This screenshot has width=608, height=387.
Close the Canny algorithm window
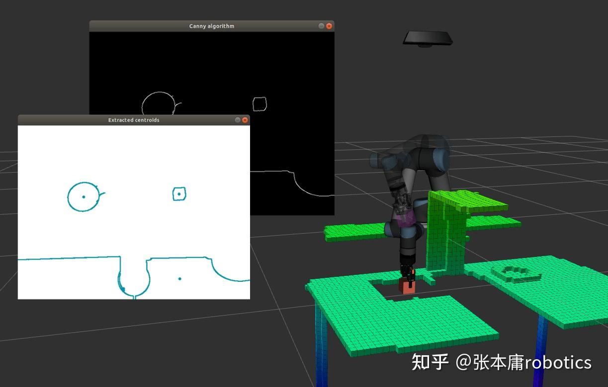click(329, 25)
